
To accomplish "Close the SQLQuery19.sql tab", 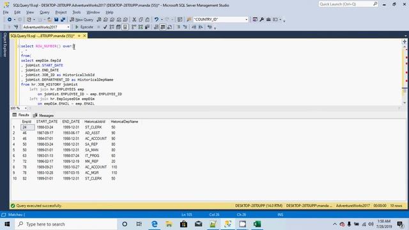I will 84,36.
